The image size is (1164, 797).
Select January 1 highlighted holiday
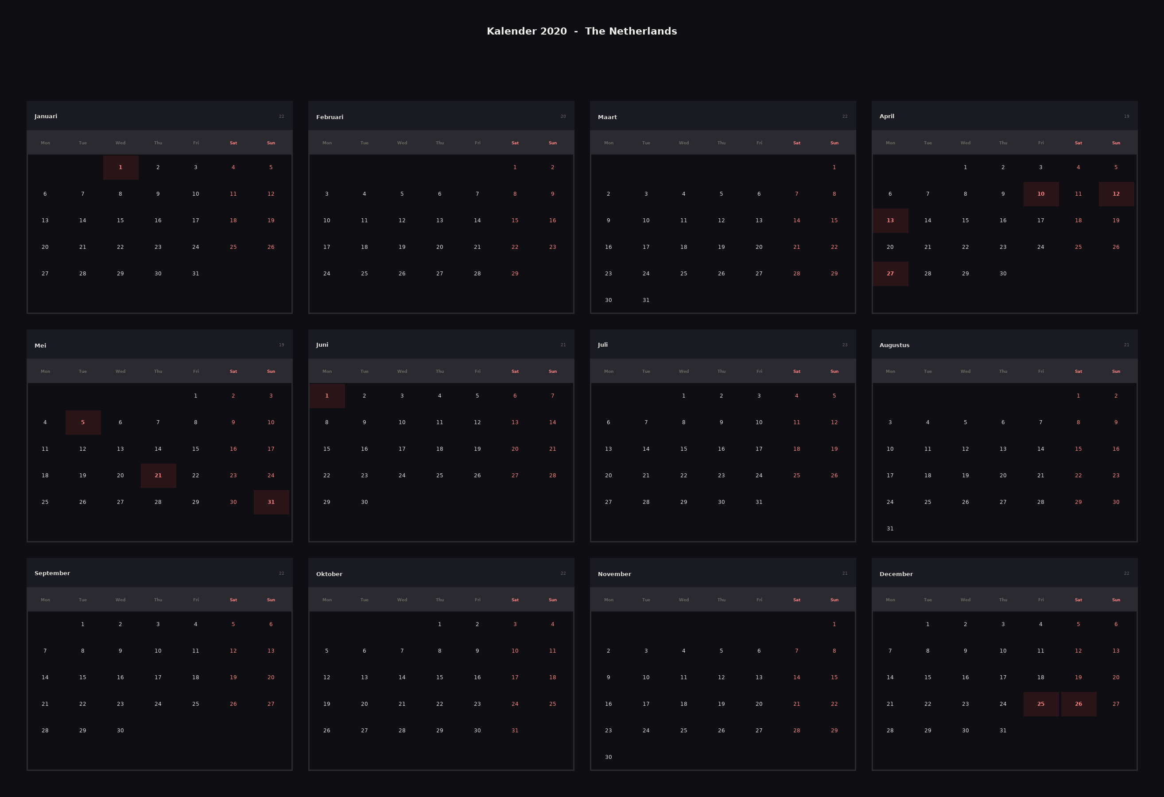point(121,167)
